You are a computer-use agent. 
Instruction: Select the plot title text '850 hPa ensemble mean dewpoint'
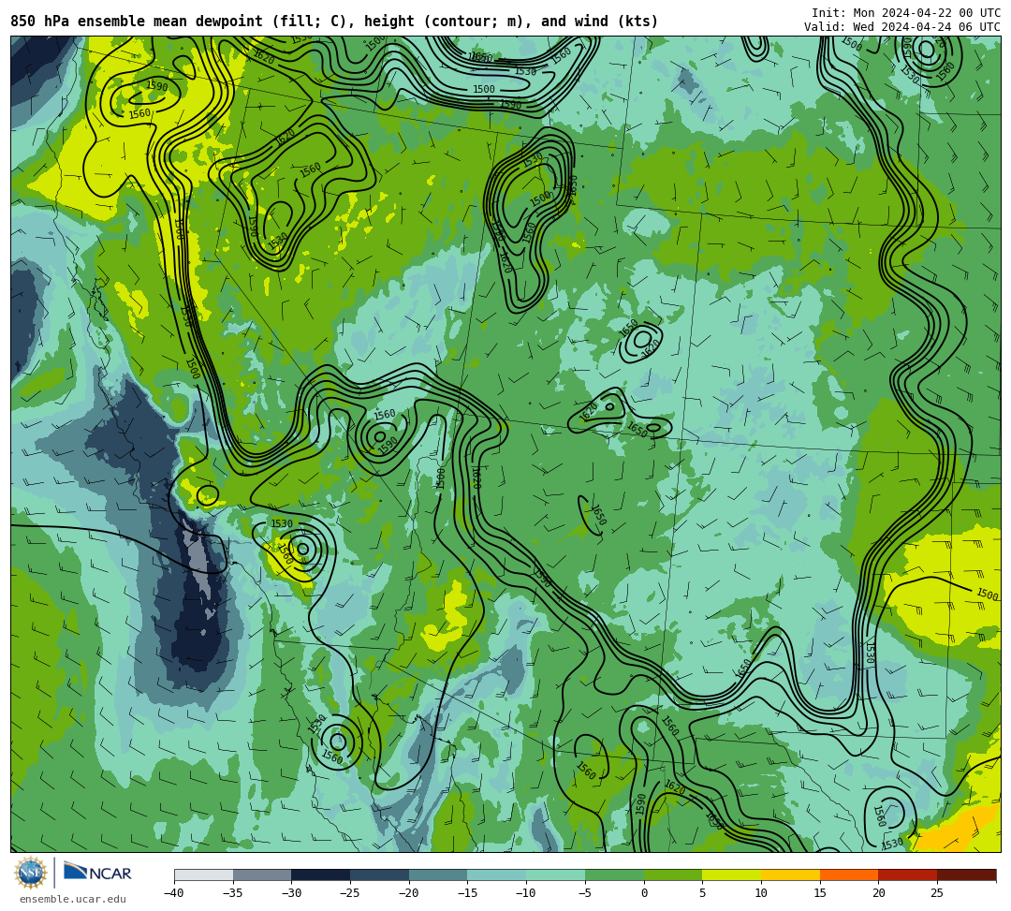click(x=137, y=22)
